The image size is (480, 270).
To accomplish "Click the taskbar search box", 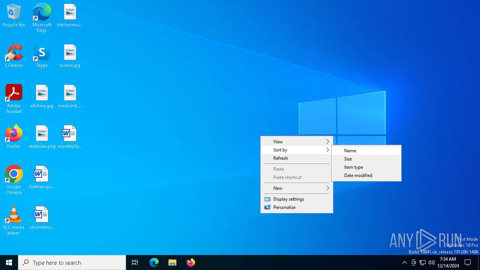I will (x=72, y=262).
